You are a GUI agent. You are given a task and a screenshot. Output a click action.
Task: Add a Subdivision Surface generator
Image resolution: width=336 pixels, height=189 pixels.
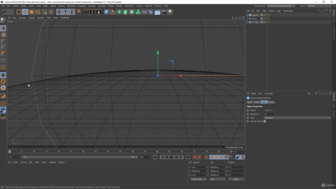[x=119, y=12]
